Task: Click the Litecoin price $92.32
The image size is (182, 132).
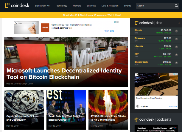Action: (x=168, y=46)
